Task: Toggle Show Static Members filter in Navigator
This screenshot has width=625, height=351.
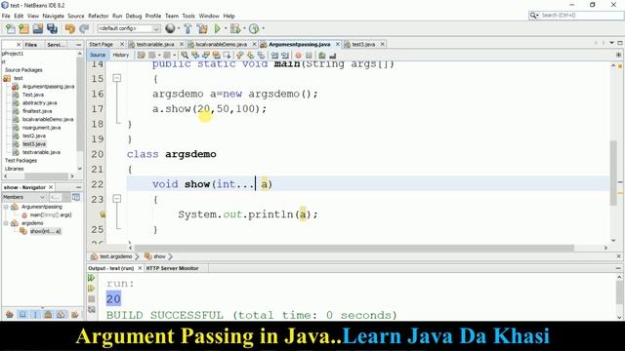Action: coord(35,314)
